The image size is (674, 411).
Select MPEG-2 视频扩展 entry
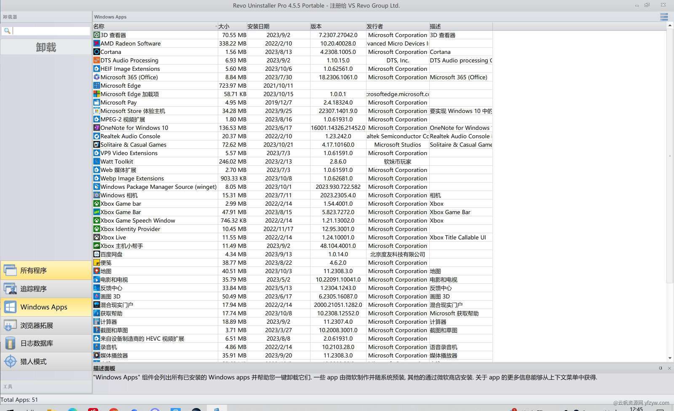pos(292,119)
